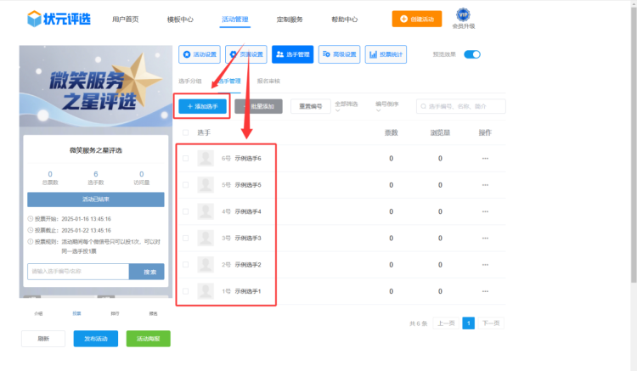The image size is (637, 371).
Task: Click the three-dot menu for 示例选手3
Action: pyautogui.click(x=485, y=239)
